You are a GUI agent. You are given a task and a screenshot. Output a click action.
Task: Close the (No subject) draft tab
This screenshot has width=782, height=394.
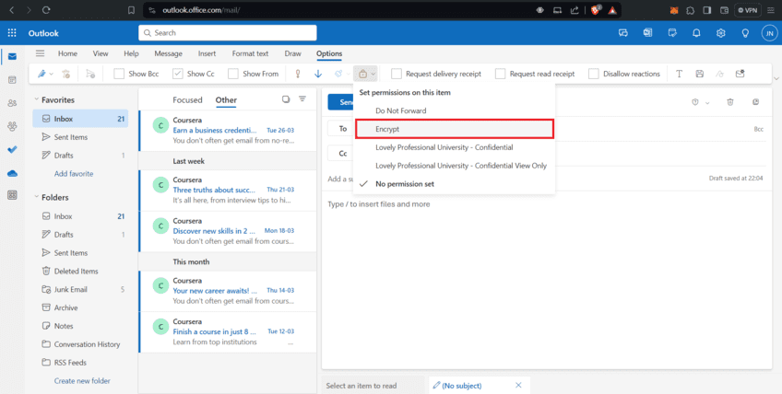pyautogui.click(x=518, y=385)
